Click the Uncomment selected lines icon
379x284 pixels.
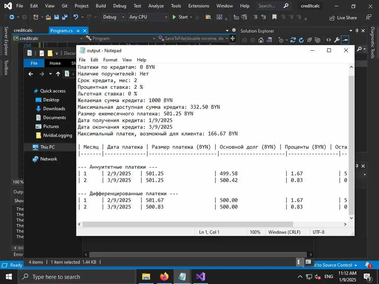coord(264,17)
